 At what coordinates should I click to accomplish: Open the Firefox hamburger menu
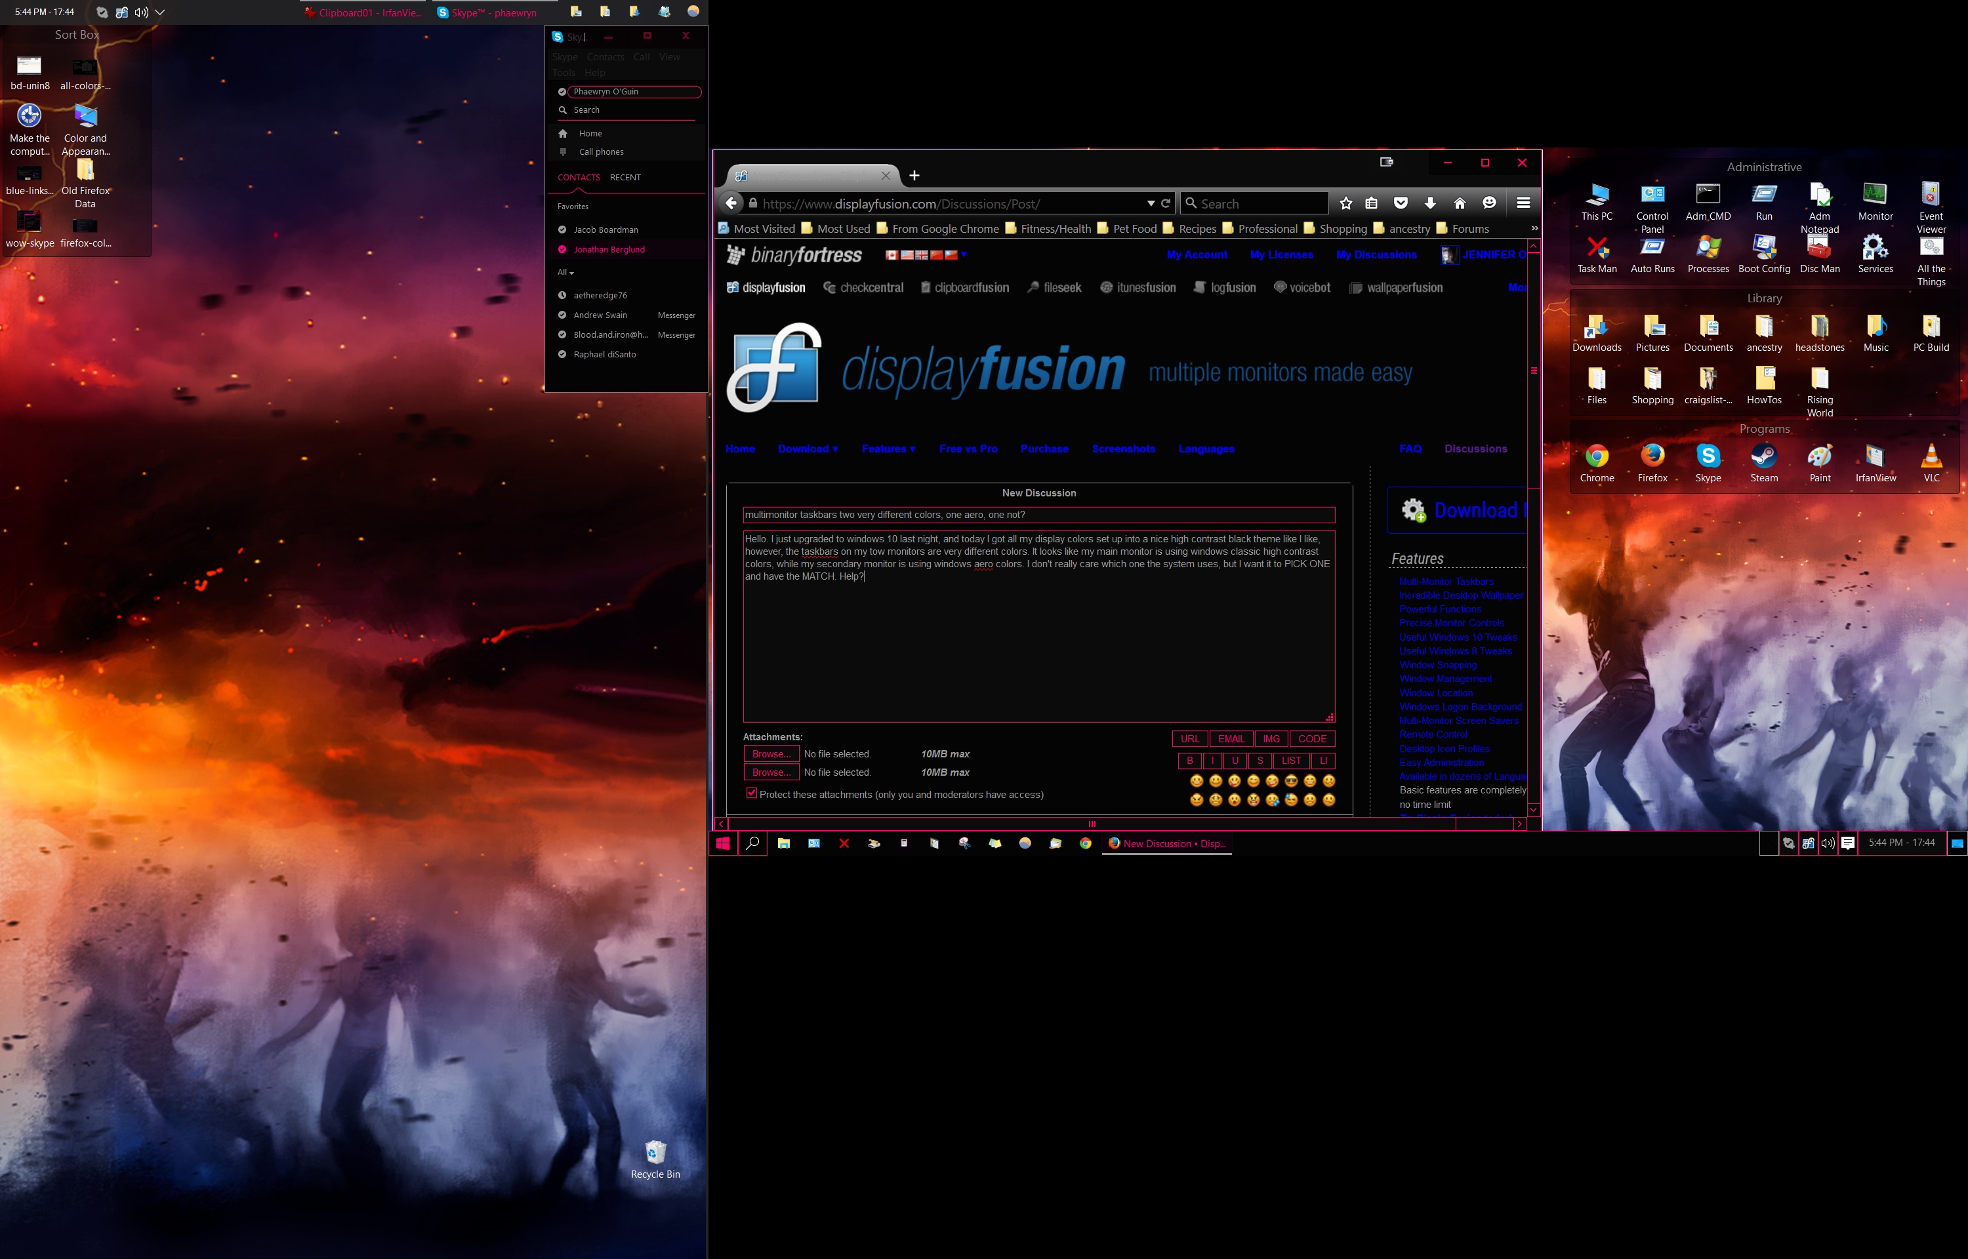pos(1523,203)
